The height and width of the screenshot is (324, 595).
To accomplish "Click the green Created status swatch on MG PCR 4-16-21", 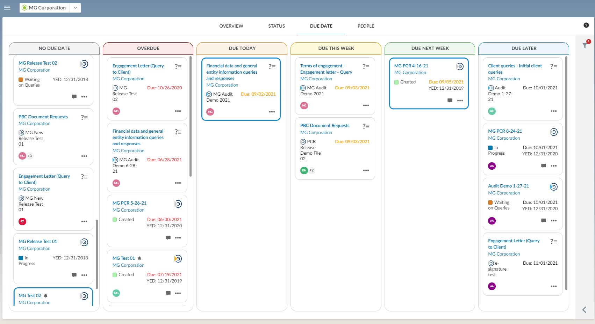I will (x=396, y=82).
